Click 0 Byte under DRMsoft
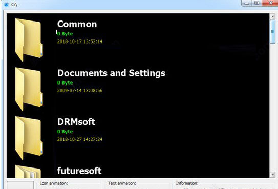This screenshot has width=278, height=189. [x=65, y=132]
